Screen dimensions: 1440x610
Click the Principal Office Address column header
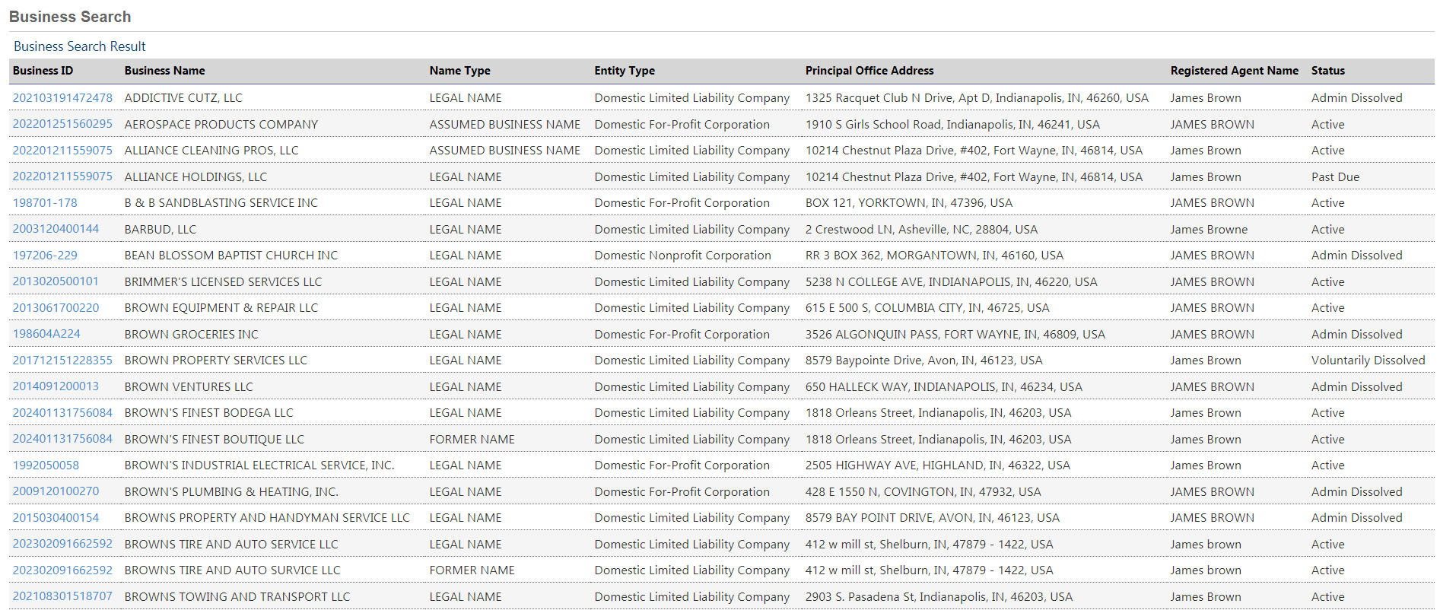(869, 71)
